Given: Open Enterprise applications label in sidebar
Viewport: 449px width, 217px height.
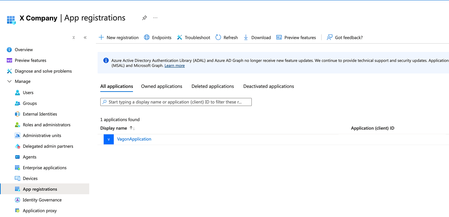Looking at the screenshot, I should click(x=45, y=168).
